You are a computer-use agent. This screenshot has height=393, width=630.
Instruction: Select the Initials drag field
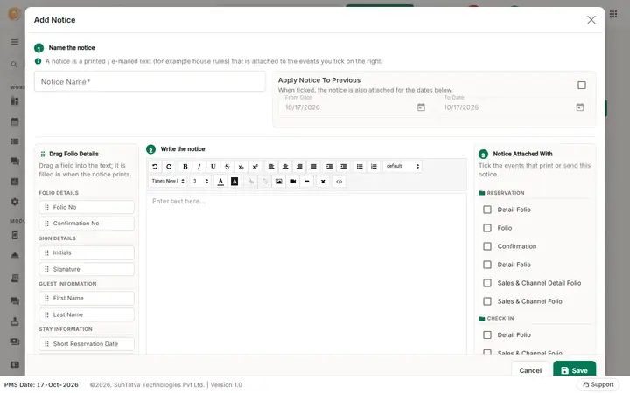pos(87,252)
